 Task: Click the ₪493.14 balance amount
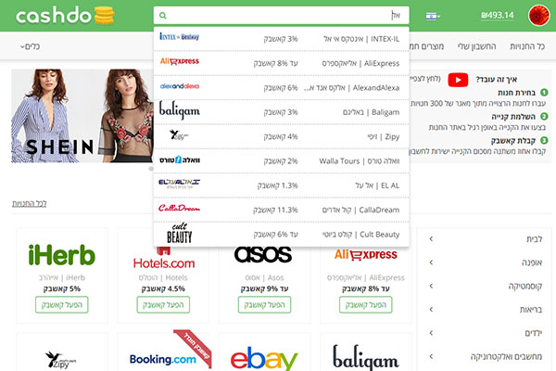(497, 15)
